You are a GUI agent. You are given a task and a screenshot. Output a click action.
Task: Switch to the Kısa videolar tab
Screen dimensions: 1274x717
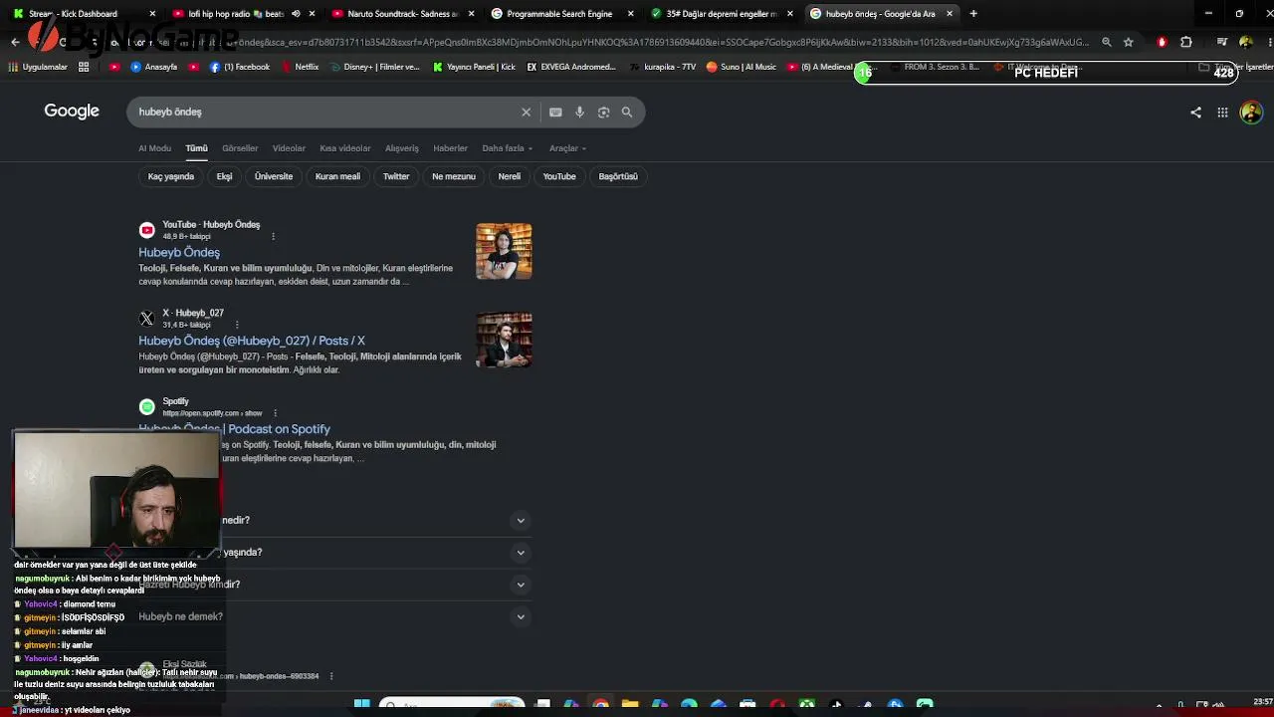345,148
